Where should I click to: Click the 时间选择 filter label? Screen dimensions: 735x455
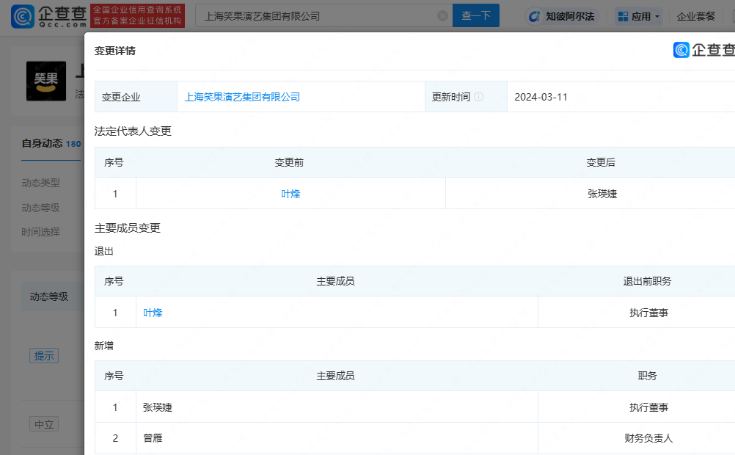tap(41, 232)
